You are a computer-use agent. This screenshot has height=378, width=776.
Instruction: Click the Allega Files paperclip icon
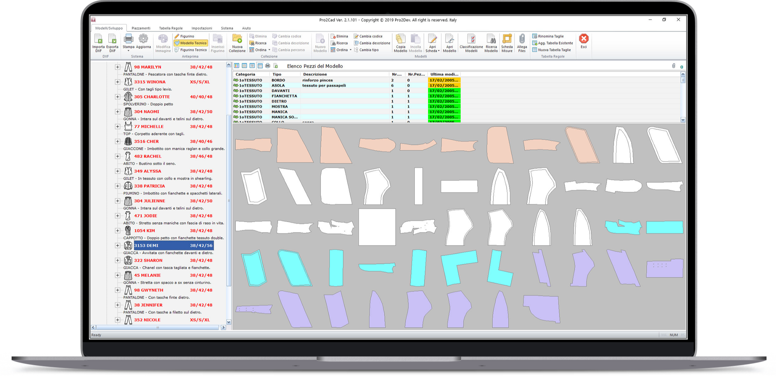pos(522,39)
